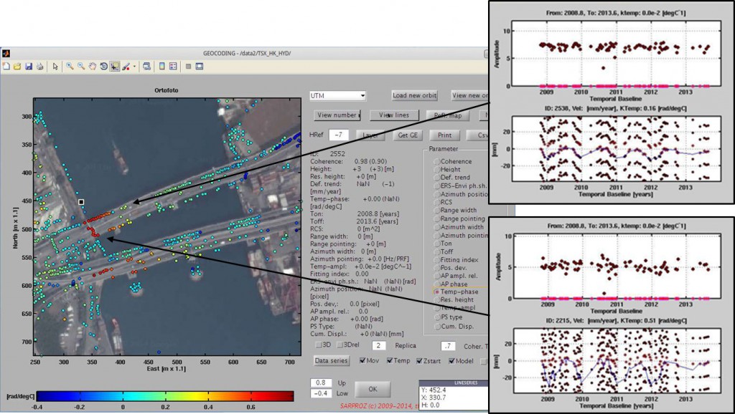This screenshot has height=414, width=735.
Task: Save the figure using the floppy disk icon
Action: click(28, 66)
